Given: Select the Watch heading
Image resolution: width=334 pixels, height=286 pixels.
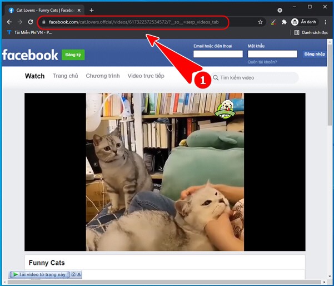Looking at the screenshot, I should (x=34, y=76).
